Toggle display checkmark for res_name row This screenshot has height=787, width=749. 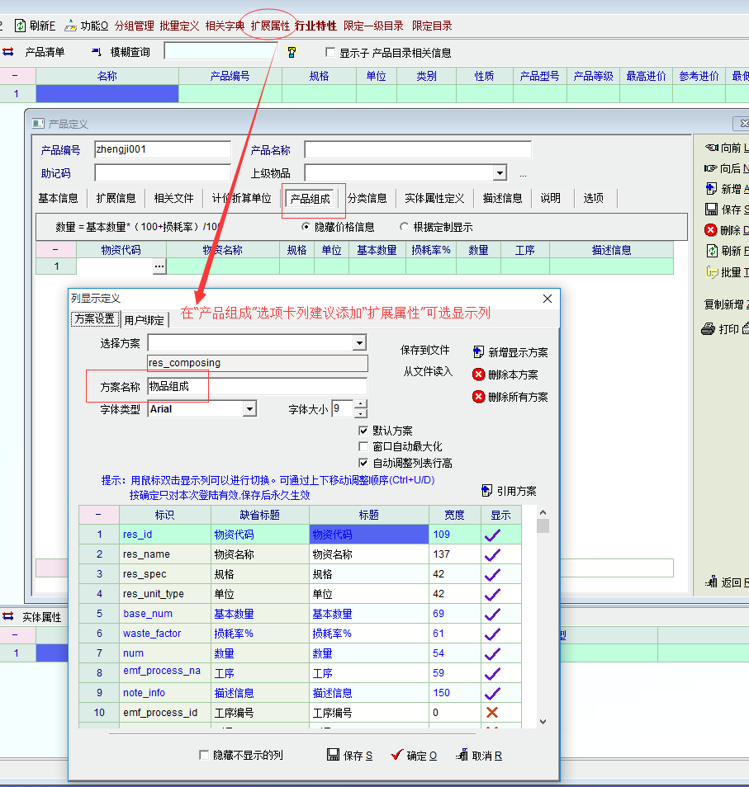pos(493,554)
